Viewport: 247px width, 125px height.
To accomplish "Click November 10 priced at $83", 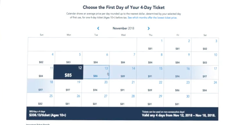I will [205, 58].
